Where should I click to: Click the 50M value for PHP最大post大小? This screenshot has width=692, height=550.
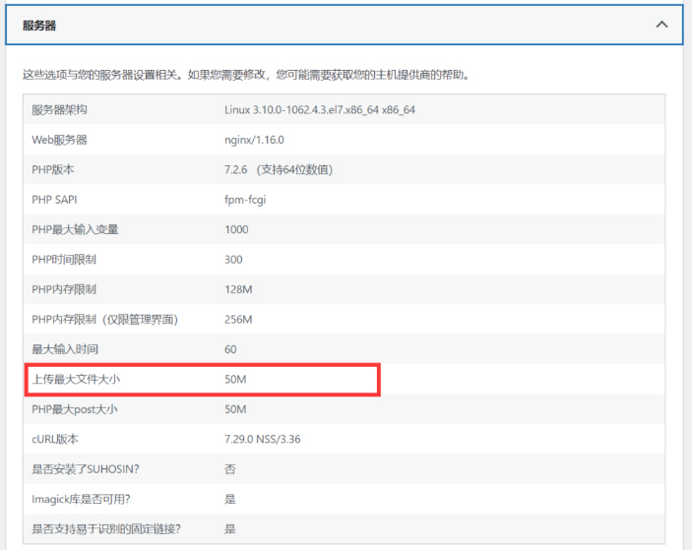tap(235, 409)
